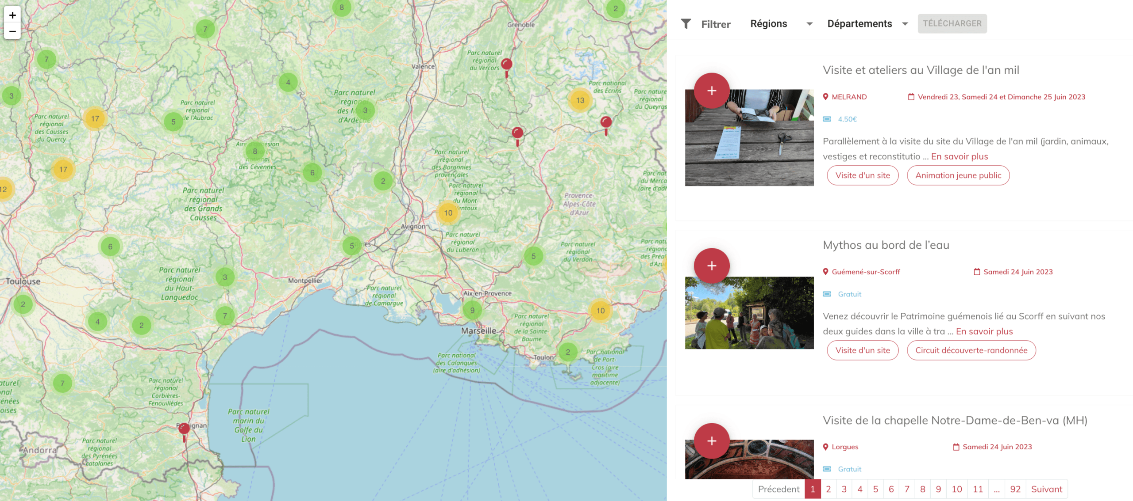Click the map zoom out minus button
Viewport: 1133px width, 501px height.
pos(12,31)
